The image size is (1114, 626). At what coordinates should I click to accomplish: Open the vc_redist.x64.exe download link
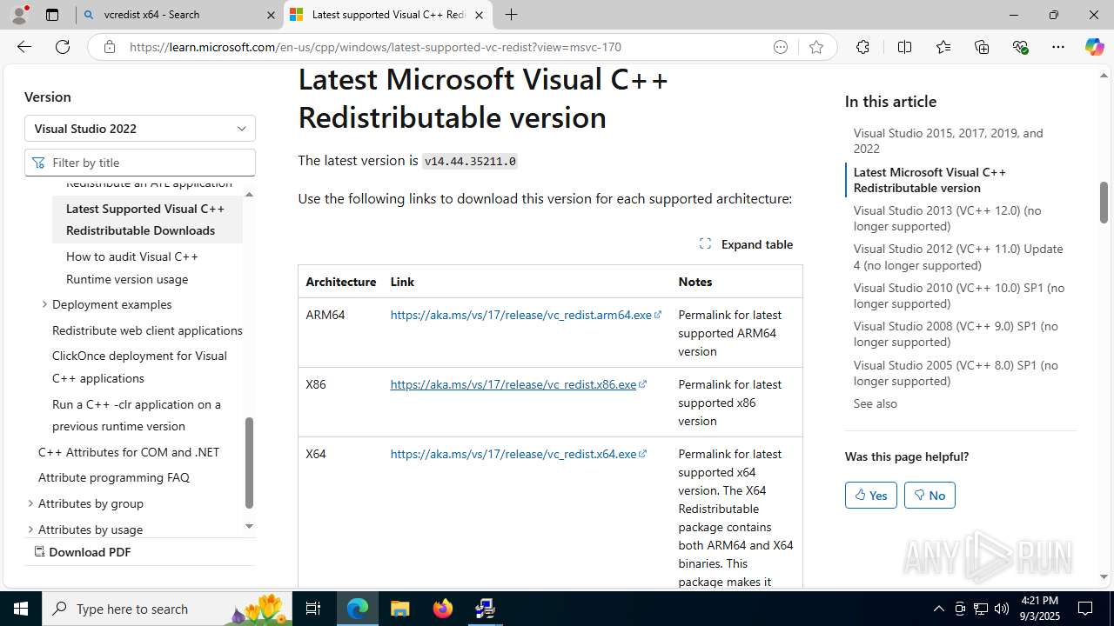[518, 454]
